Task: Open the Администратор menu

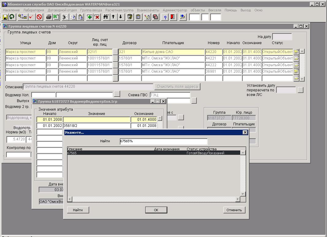Action: (x=175, y=10)
